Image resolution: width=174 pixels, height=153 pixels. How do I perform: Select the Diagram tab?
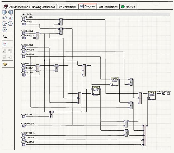[88, 7]
